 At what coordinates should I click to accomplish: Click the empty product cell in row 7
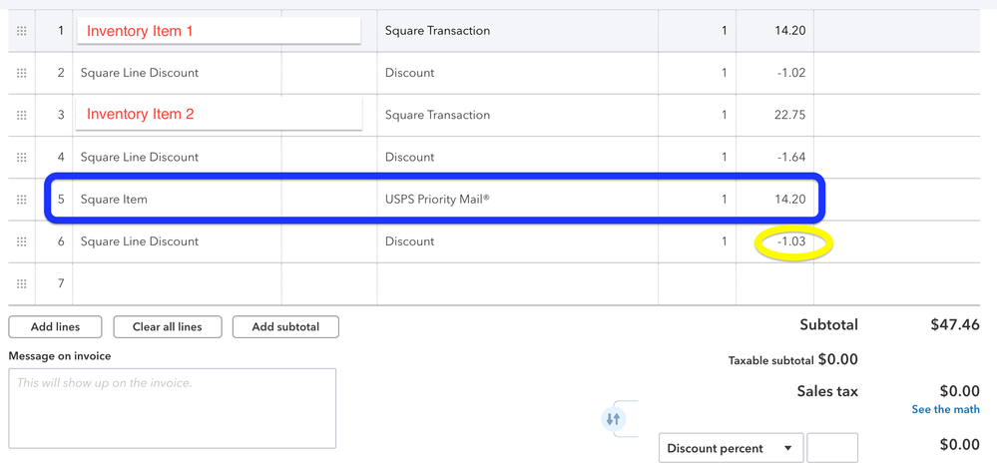click(177, 283)
